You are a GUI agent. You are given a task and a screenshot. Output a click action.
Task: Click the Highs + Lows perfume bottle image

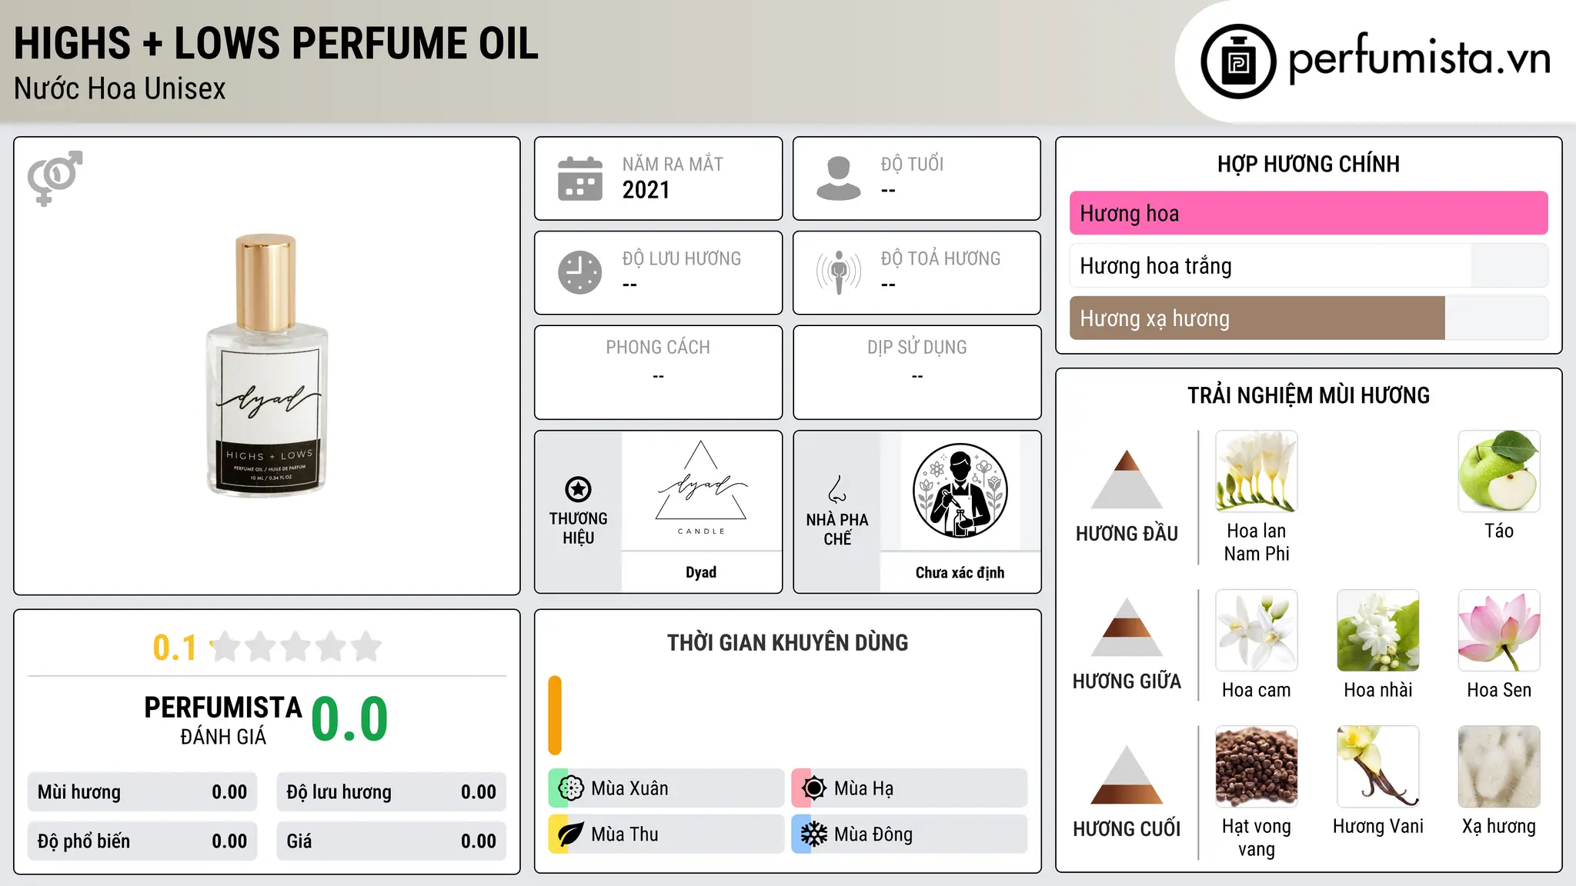(x=266, y=365)
